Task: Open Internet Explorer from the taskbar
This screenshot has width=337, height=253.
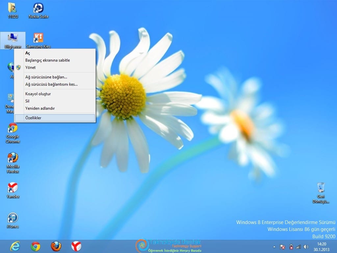Action: (15, 246)
